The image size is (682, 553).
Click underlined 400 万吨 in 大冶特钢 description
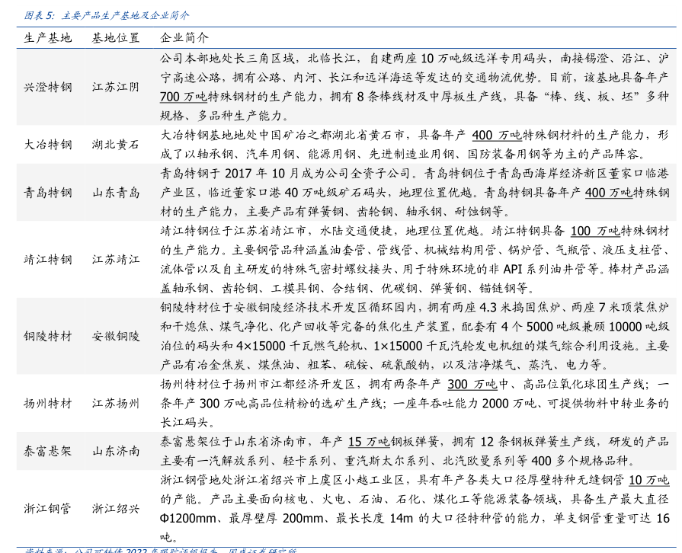(x=497, y=135)
